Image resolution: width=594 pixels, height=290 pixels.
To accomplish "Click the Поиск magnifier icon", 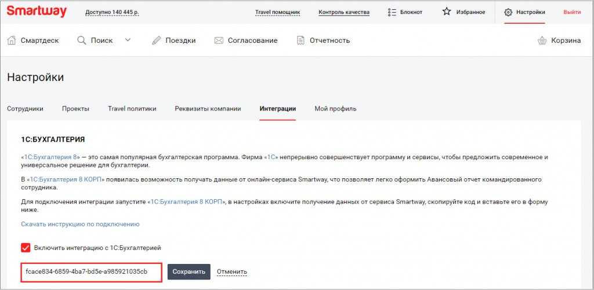I will (x=81, y=40).
